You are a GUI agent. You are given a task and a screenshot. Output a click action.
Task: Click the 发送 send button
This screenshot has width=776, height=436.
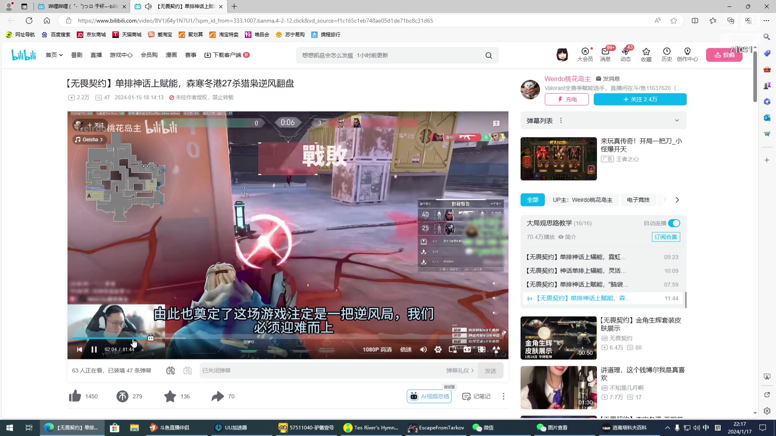pyautogui.click(x=490, y=371)
